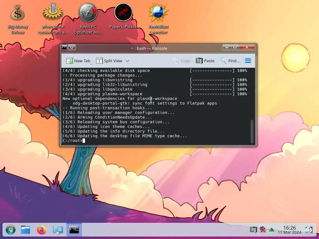Open the 'when some russian runs a...' desktop icon
Image resolution: width=319 pixels, height=239 pixels.
point(53,19)
